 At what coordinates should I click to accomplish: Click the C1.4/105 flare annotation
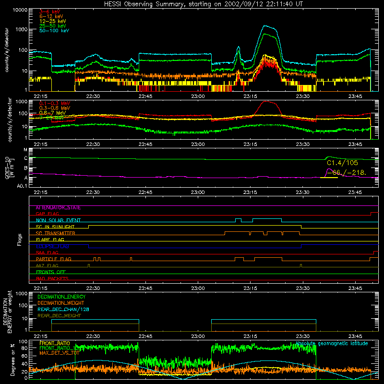click(342, 163)
